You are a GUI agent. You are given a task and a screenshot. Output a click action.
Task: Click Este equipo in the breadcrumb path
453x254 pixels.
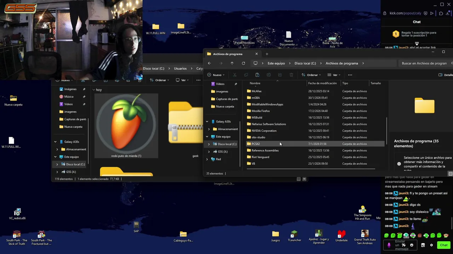276,64
